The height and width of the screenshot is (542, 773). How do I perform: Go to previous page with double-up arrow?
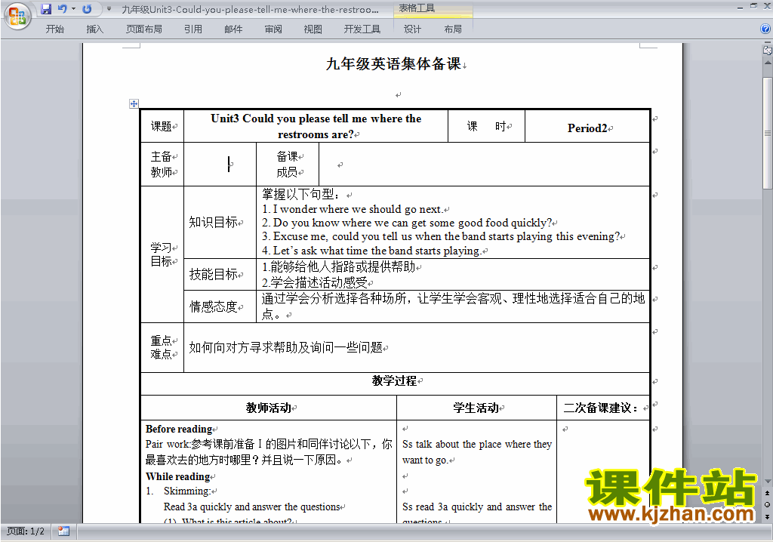pyautogui.click(x=767, y=493)
